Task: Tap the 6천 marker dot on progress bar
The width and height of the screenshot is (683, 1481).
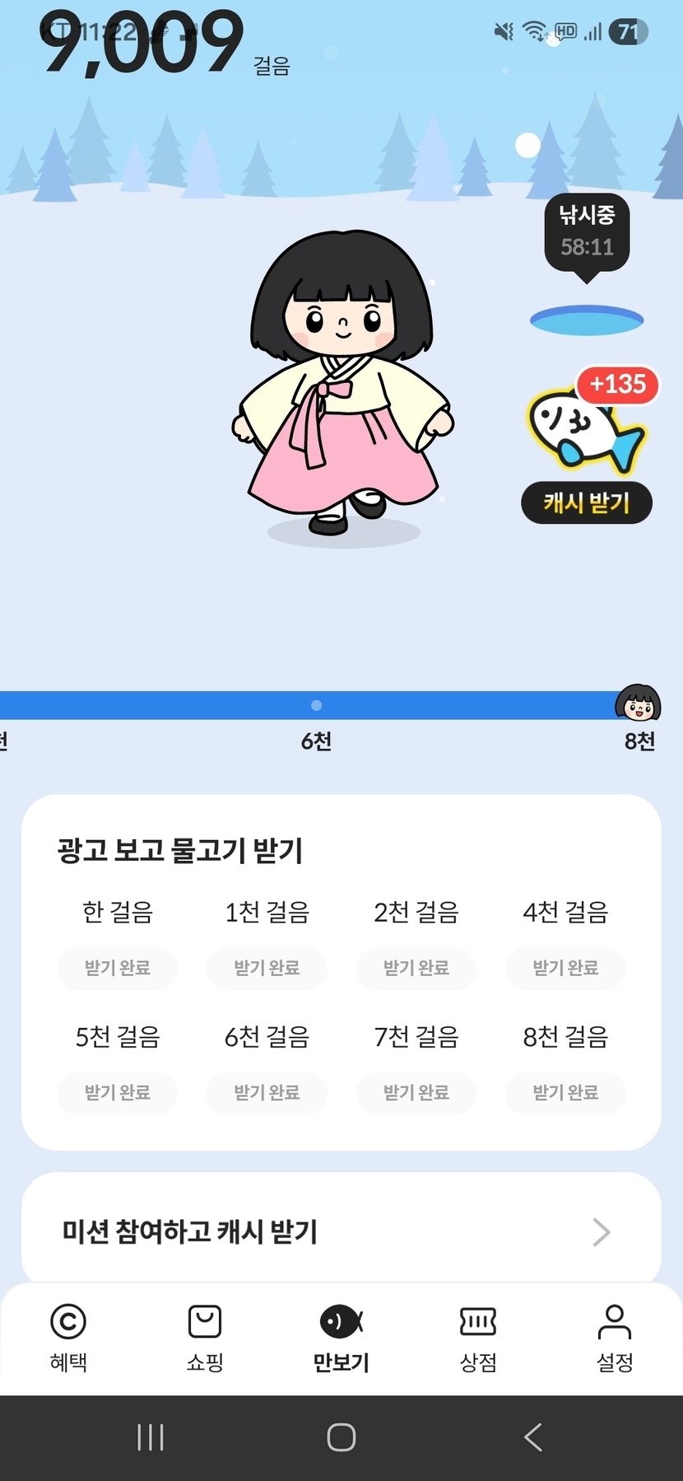Action: (x=317, y=705)
